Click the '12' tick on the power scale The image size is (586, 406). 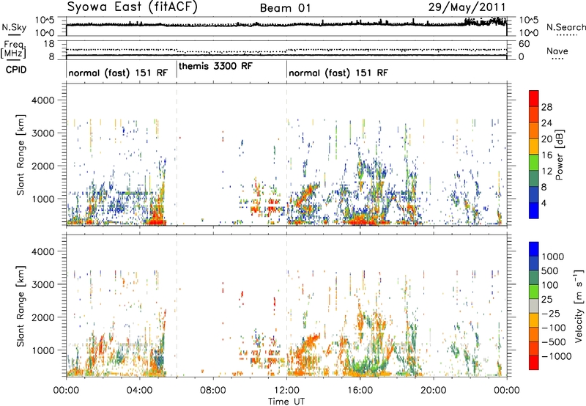click(x=546, y=171)
